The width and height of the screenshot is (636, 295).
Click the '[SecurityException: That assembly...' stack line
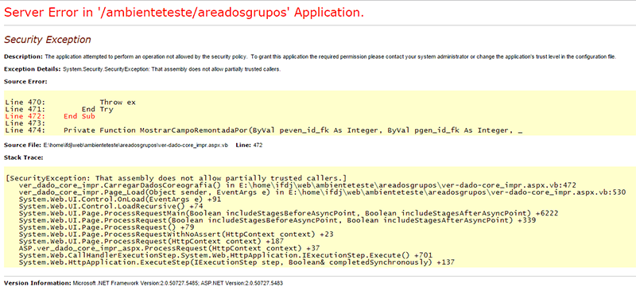[x=176, y=178]
